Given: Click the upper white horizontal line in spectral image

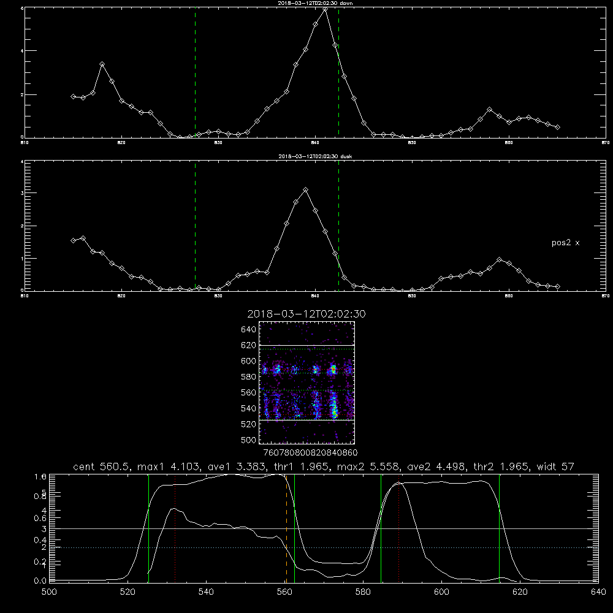Looking at the screenshot, I should click(306, 346).
